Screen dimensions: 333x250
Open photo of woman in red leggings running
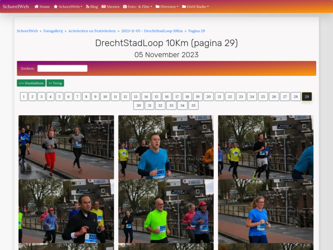coord(66,147)
